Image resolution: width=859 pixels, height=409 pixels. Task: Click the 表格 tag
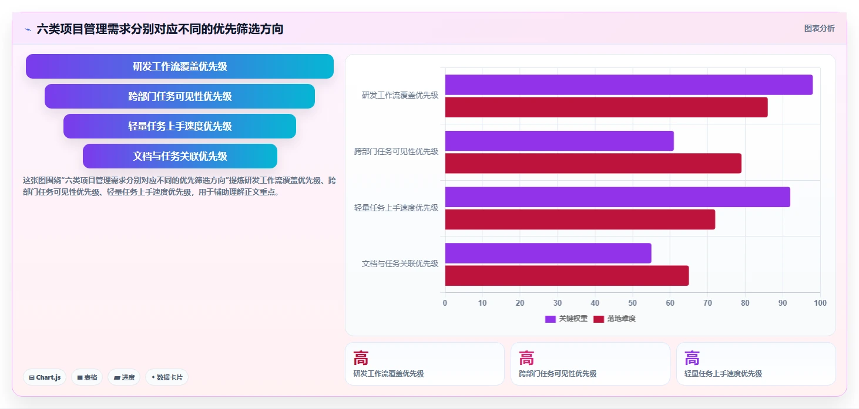click(x=87, y=377)
